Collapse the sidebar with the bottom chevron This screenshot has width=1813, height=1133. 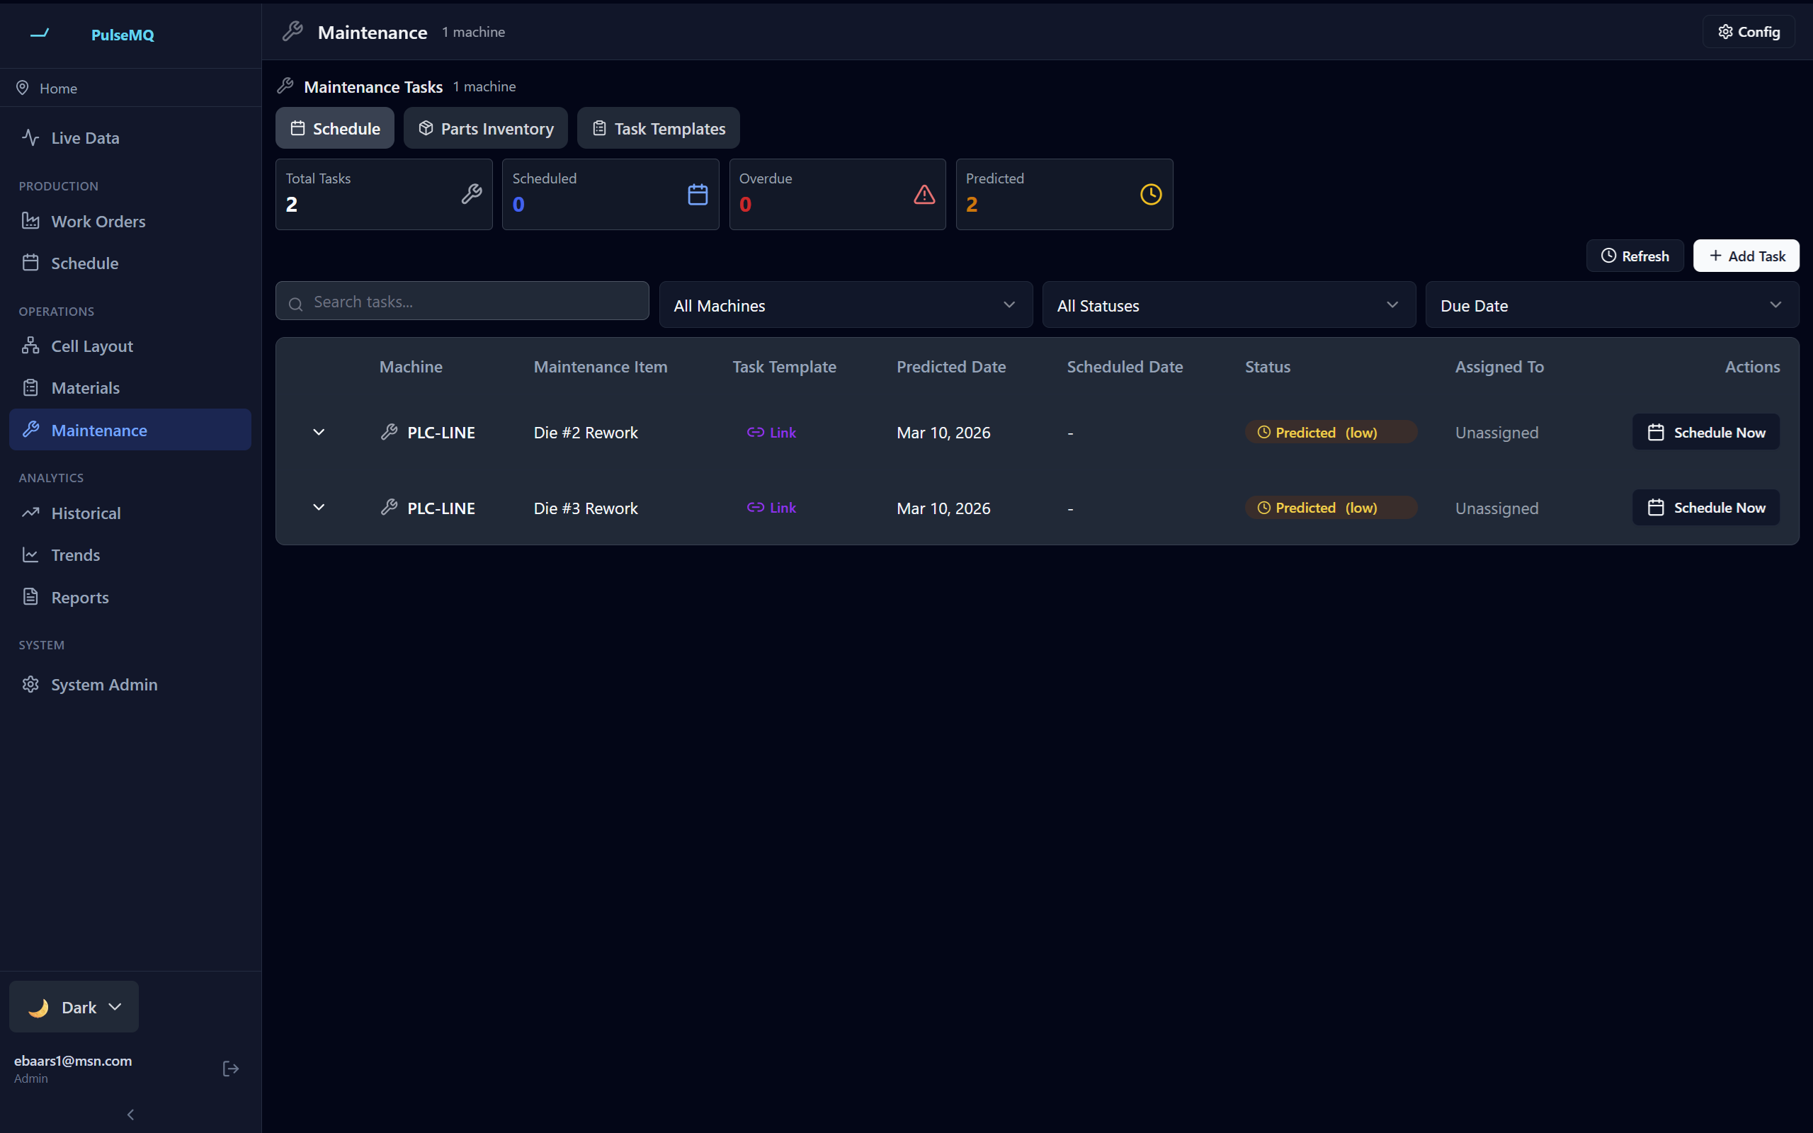[x=130, y=1115]
